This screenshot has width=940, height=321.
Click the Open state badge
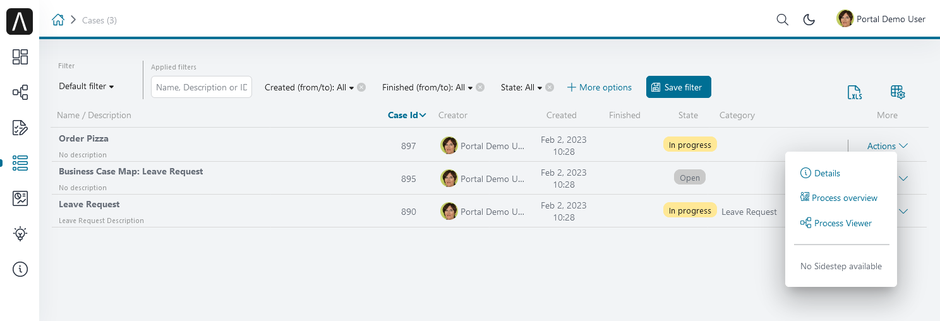click(690, 178)
